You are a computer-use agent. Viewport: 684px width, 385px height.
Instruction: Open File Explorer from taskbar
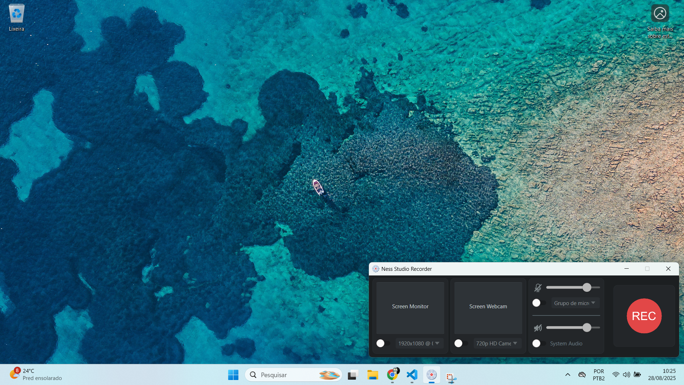372,375
